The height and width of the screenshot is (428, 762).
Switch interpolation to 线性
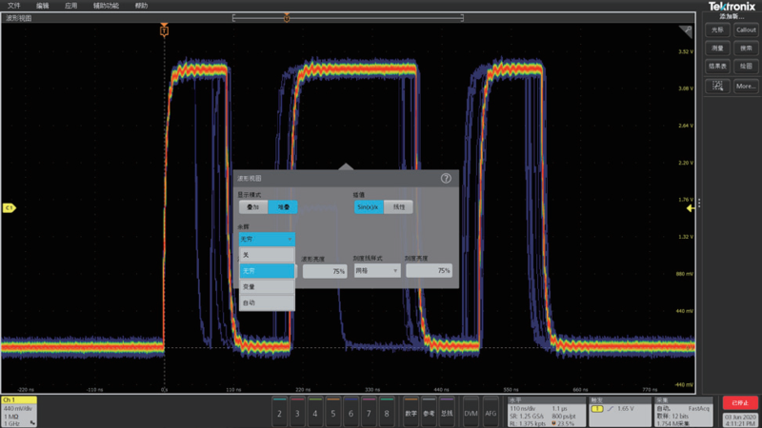point(398,206)
